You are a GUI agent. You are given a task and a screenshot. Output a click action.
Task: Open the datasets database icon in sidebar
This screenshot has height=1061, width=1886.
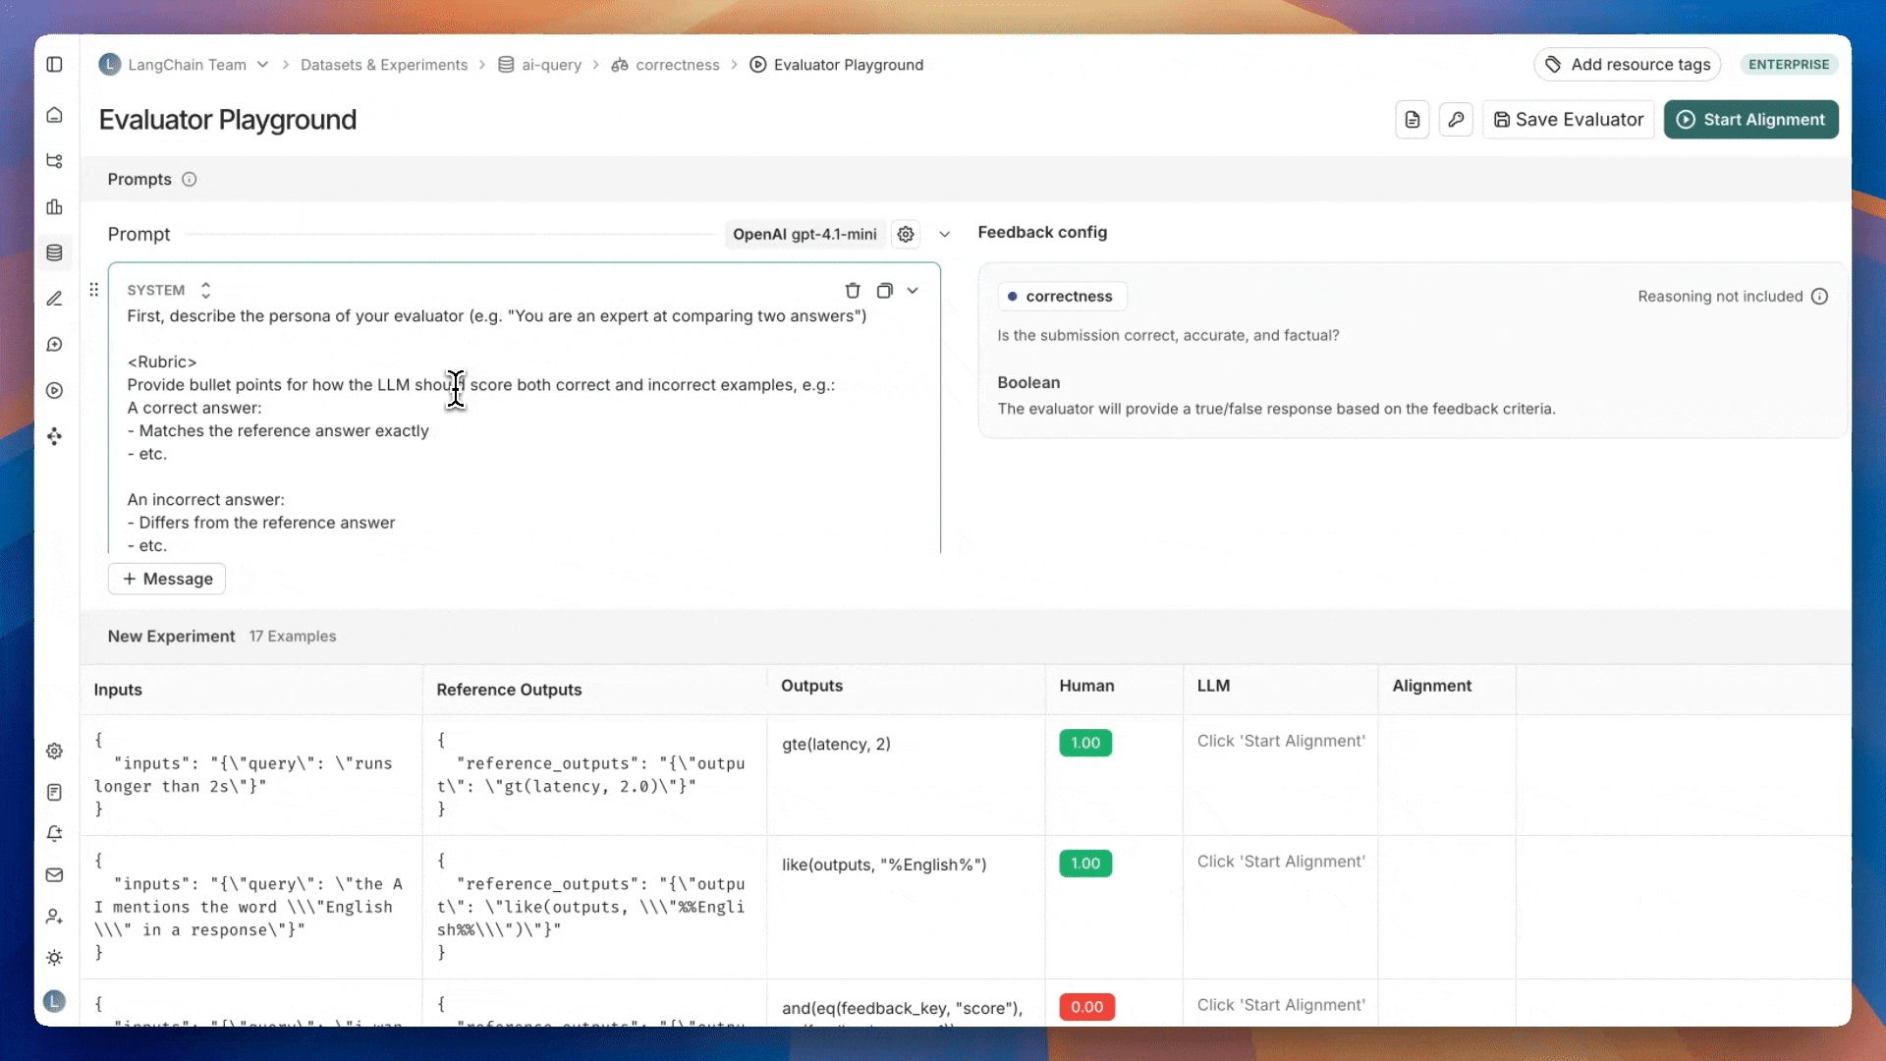55,253
